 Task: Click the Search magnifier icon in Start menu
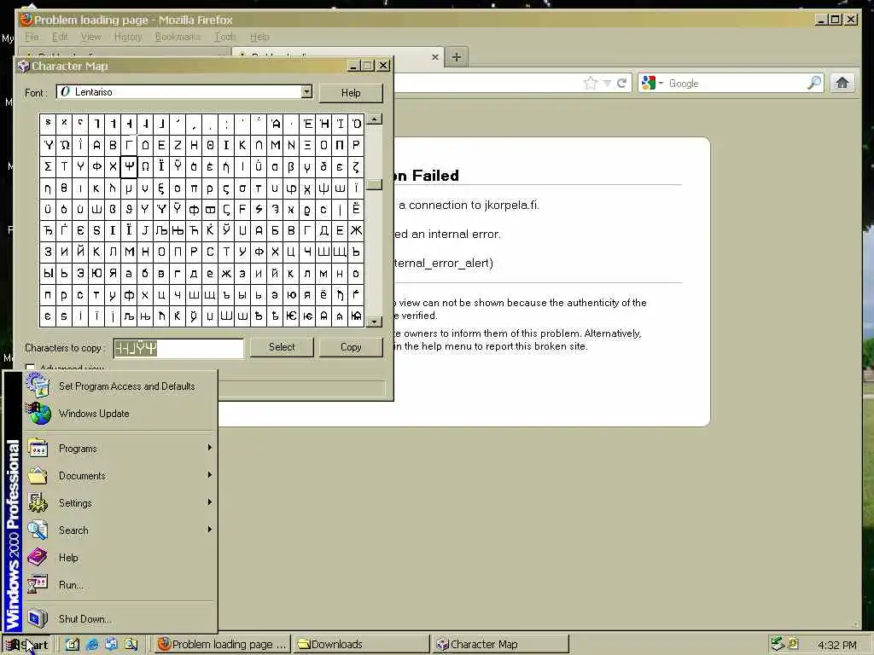(x=38, y=530)
